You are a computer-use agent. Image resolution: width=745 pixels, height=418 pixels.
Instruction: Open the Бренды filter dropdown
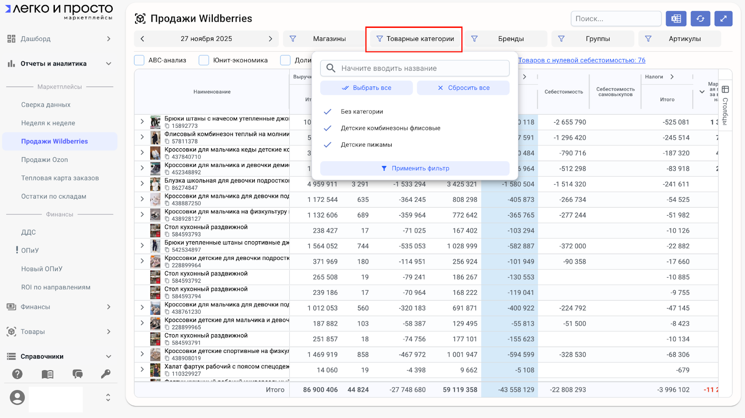pos(507,39)
